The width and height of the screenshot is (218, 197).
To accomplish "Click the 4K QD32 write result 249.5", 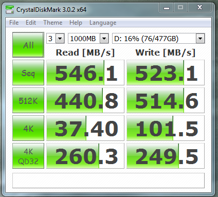I will (166, 156).
